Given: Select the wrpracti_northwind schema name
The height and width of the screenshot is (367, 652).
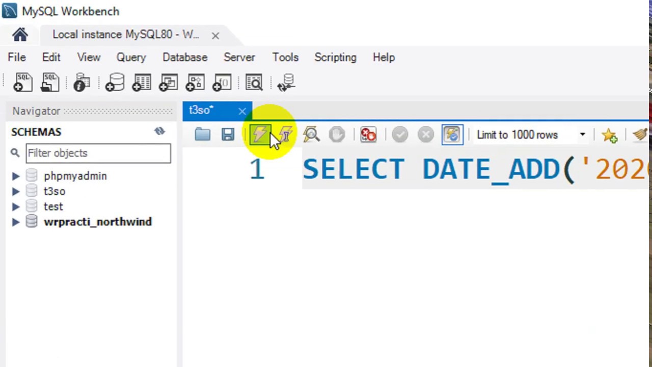Looking at the screenshot, I should [98, 222].
